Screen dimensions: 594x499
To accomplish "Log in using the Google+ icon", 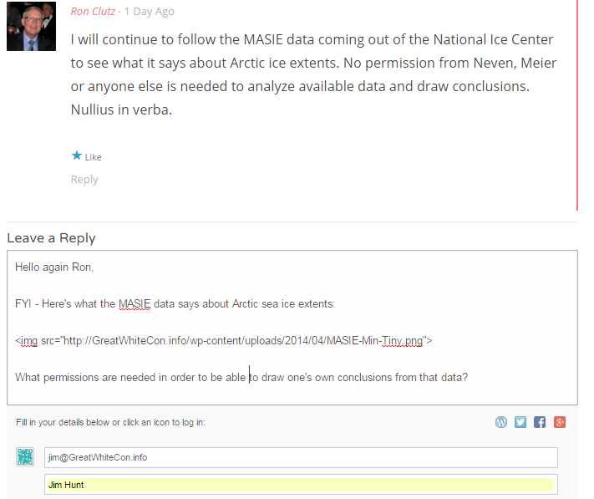I will [560, 422].
